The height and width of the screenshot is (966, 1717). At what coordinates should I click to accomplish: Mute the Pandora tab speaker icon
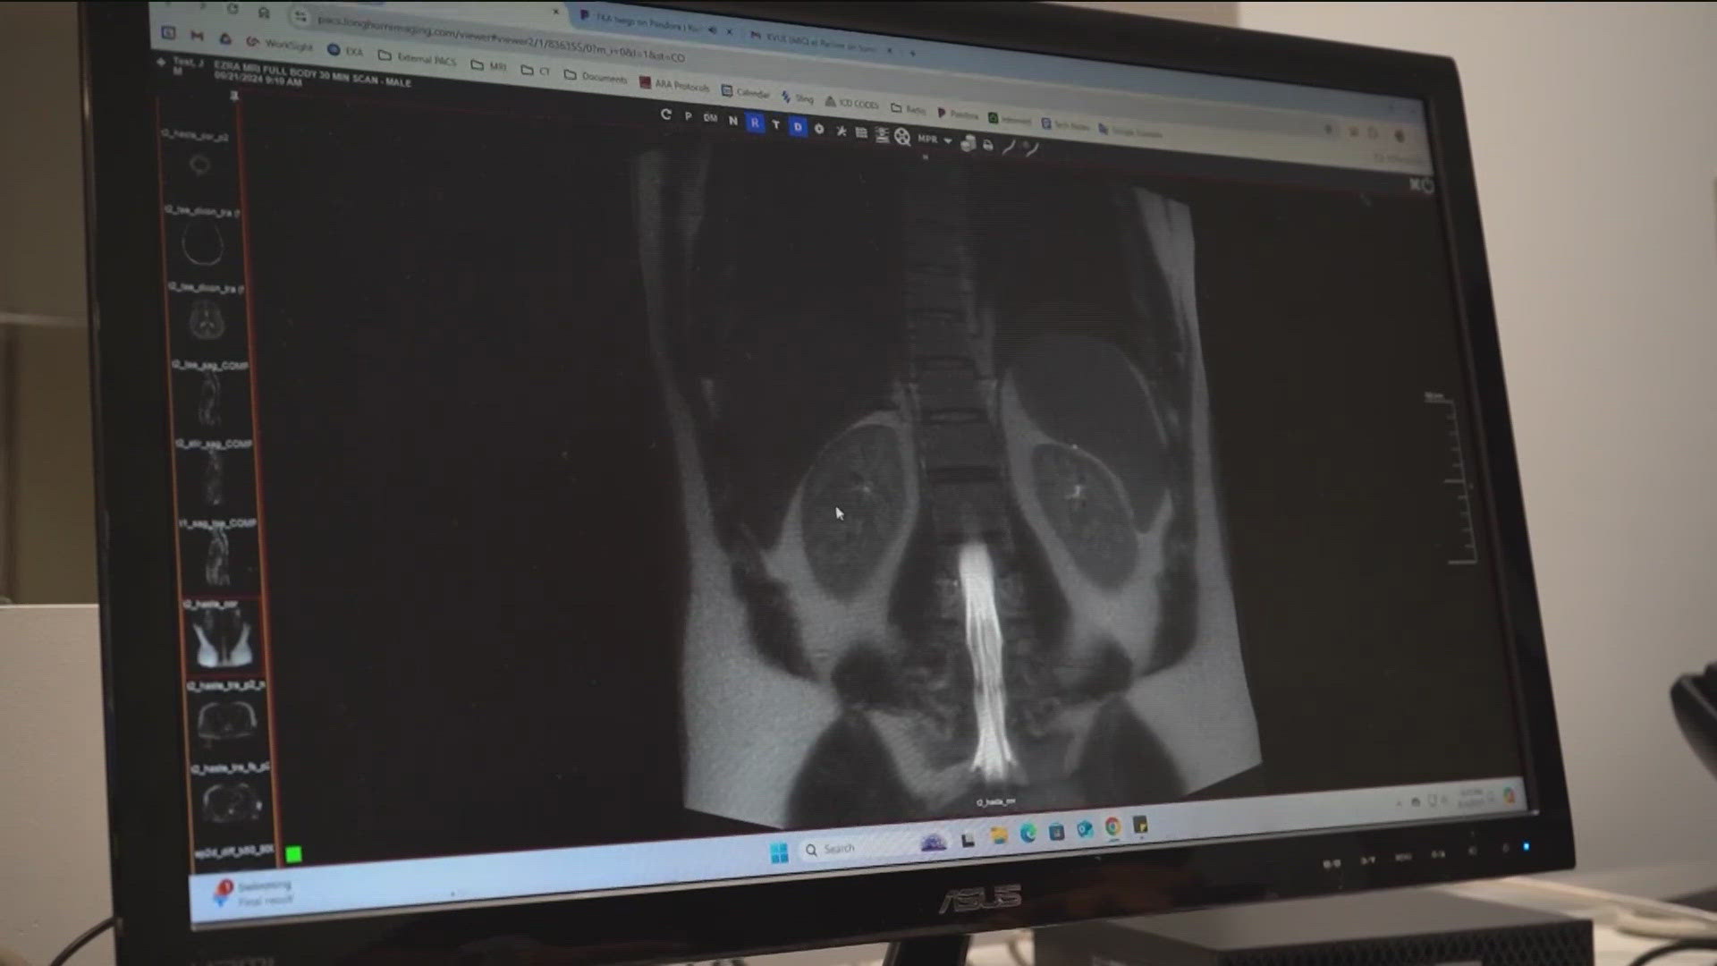(x=713, y=30)
